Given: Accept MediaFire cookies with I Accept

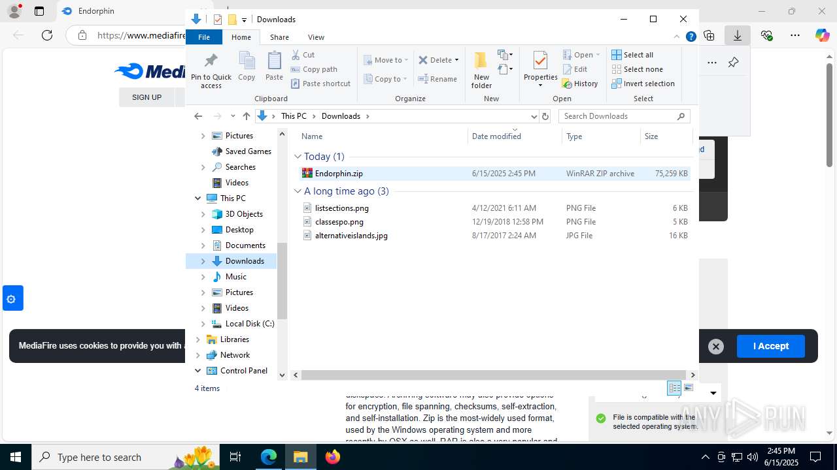Looking at the screenshot, I should coord(770,346).
